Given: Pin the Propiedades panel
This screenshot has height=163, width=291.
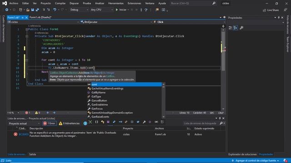Looking at the screenshot, I should tap(279, 18).
